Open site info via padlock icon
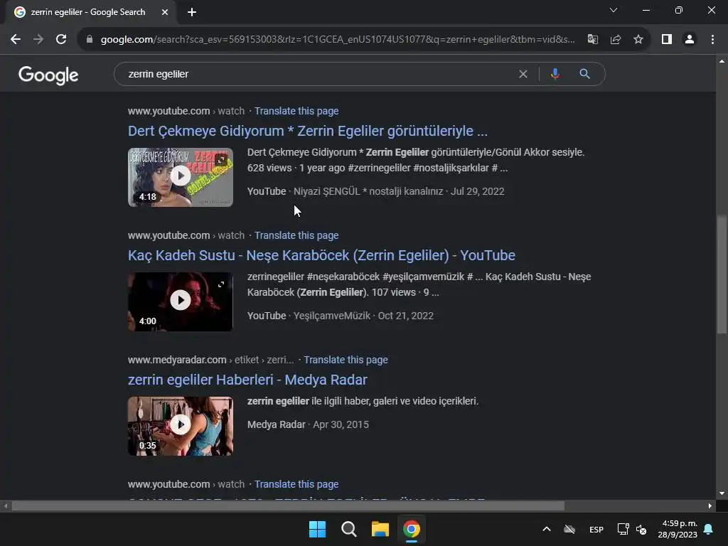The height and width of the screenshot is (546, 728). (x=90, y=40)
